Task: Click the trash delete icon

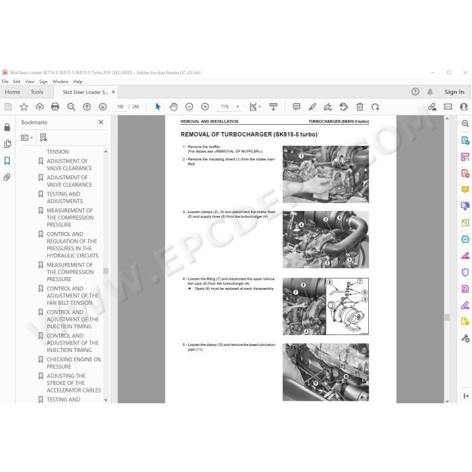Action: coord(359,107)
